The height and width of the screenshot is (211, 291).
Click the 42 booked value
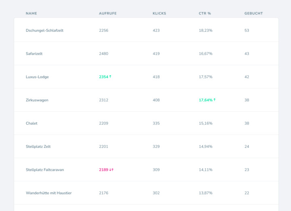tap(247, 77)
